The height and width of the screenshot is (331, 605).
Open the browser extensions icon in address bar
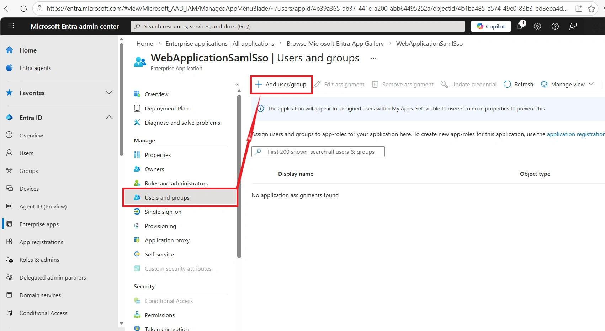pyautogui.click(x=579, y=9)
